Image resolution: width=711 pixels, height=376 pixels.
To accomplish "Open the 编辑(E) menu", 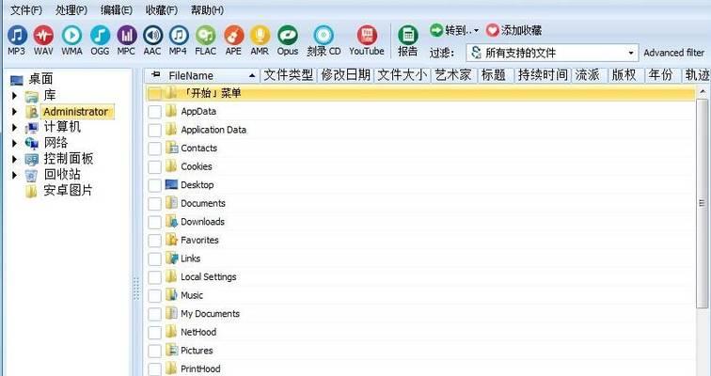I will [x=117, y=9].
